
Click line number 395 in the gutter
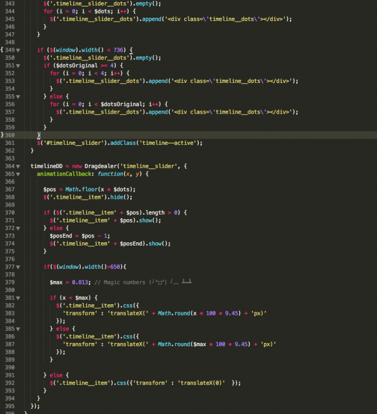[x=10, y=406]
